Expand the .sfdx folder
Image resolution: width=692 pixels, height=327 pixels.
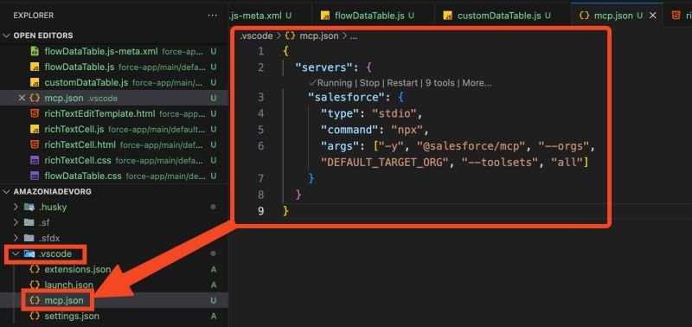pyautogui.click(x=16, y=238)
